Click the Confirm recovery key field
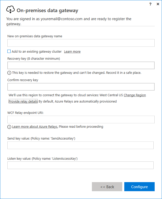Image resolution: width=162 pixels, height=199 pixels. point(81,87)
